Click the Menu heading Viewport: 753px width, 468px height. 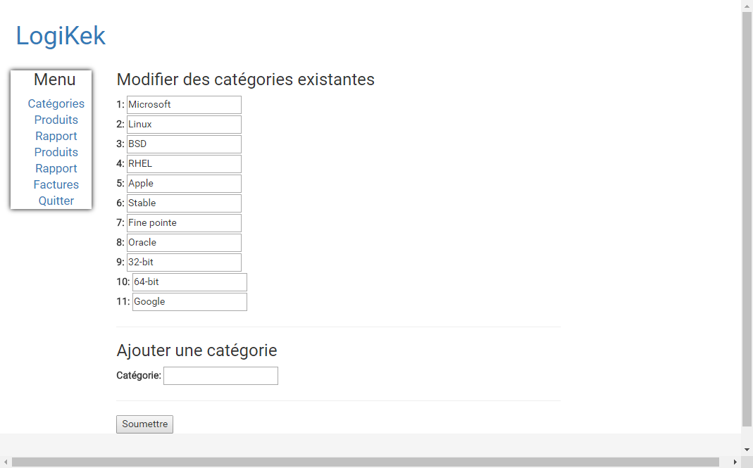55,80
